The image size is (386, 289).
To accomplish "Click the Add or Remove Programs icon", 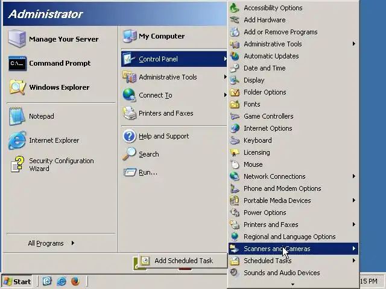I will [x=235, y=32].
